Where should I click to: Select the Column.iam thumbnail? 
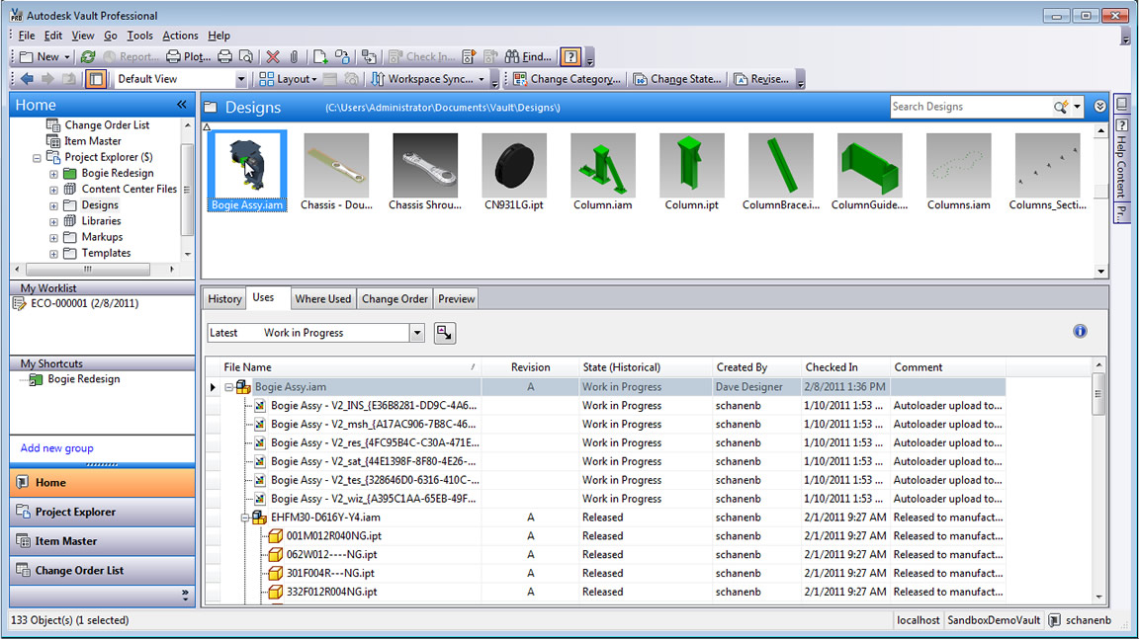point(603,172)
